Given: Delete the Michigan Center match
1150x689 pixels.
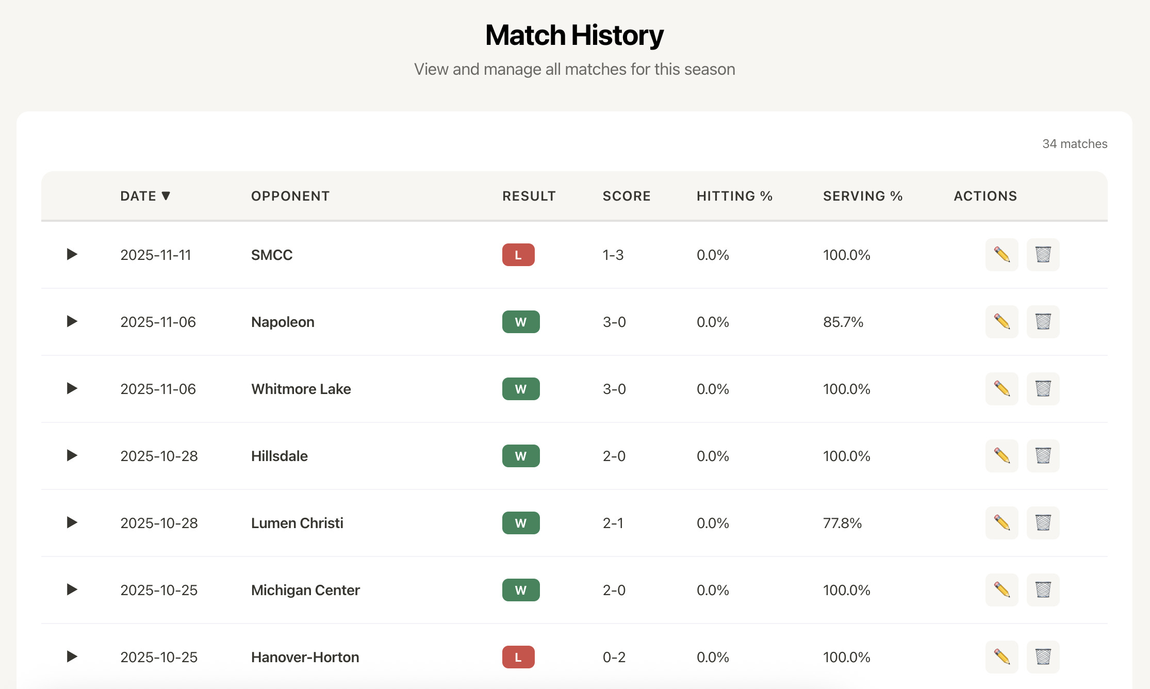Looking at the screenshot, I should [x=1043, y=589].
